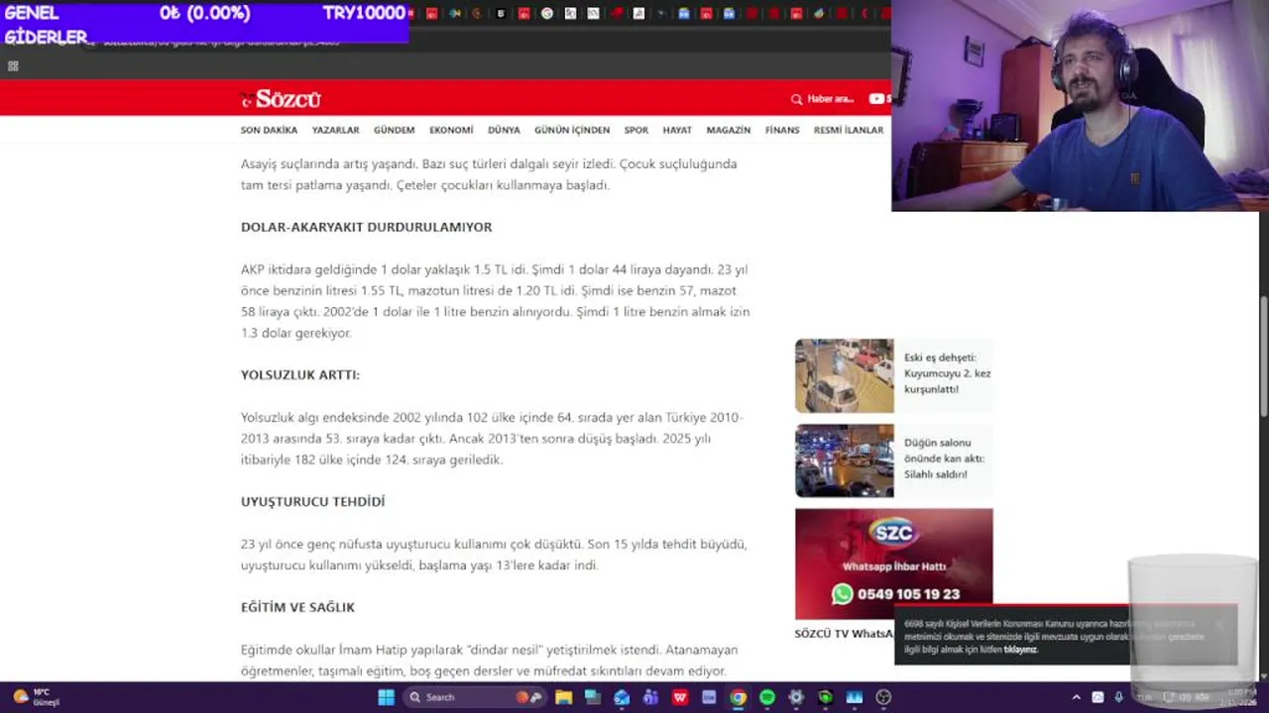
Task: Click the TRY10000 value in the overlay
Action: tap(364, 13)
